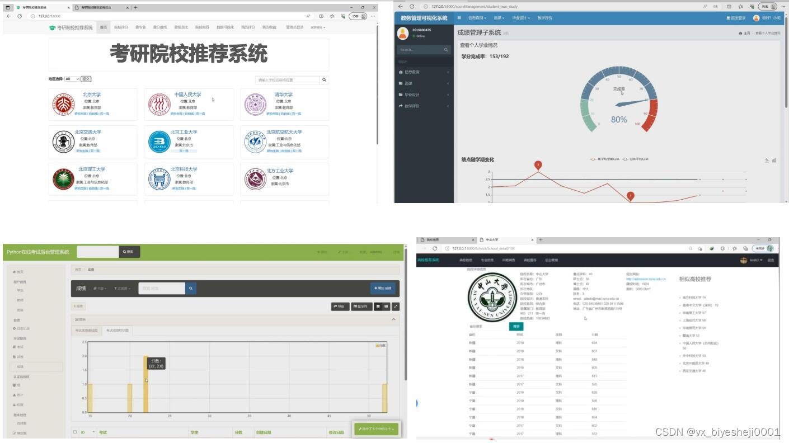Open split screen icon in 考研 browser toolbar
The height and width of the screenshot is (443, 789).
(321, 16)
